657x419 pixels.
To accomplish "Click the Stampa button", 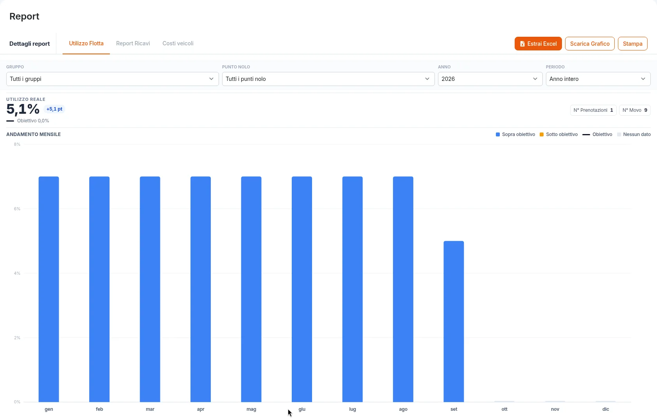I will (633, 44).
